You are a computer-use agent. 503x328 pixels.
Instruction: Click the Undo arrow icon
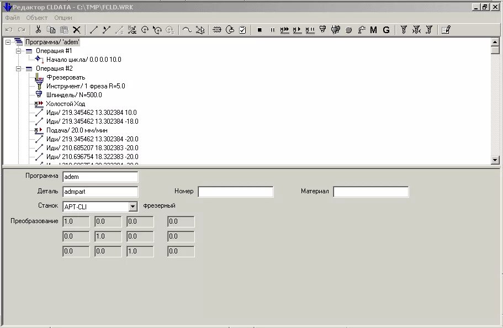coord(9,30)
